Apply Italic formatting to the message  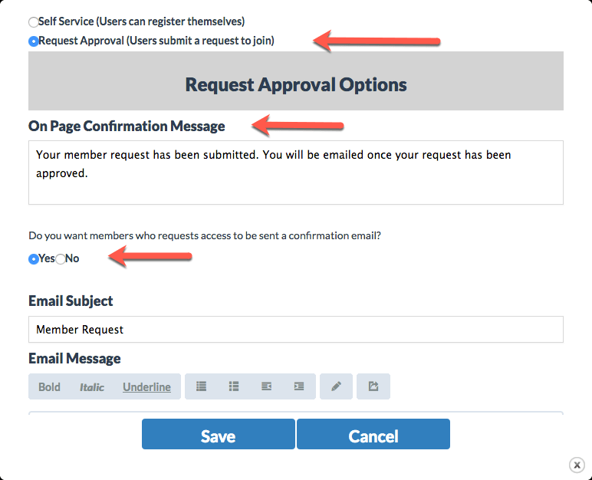point(92,386)
